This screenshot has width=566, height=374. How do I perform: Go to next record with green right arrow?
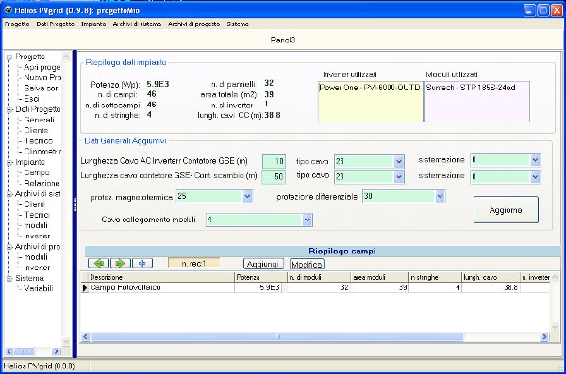[x=121, y=263]
